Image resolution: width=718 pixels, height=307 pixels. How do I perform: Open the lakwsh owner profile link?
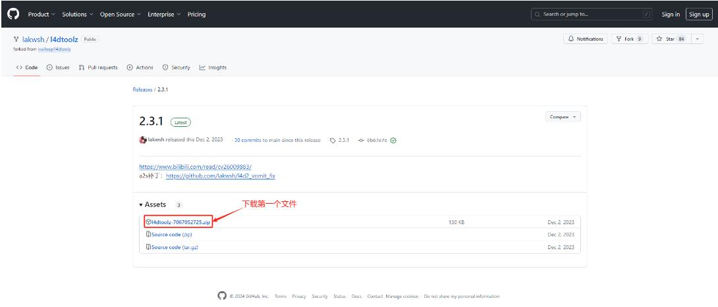(x=33, y=39)
